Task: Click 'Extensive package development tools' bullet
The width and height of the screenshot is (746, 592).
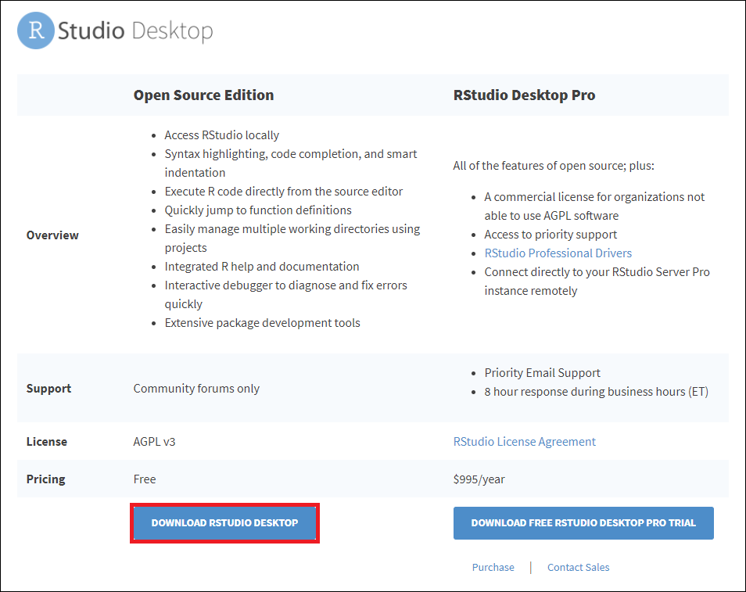Action: coord(262,323)
